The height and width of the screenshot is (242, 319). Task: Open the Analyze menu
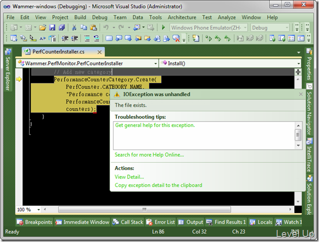226,17
